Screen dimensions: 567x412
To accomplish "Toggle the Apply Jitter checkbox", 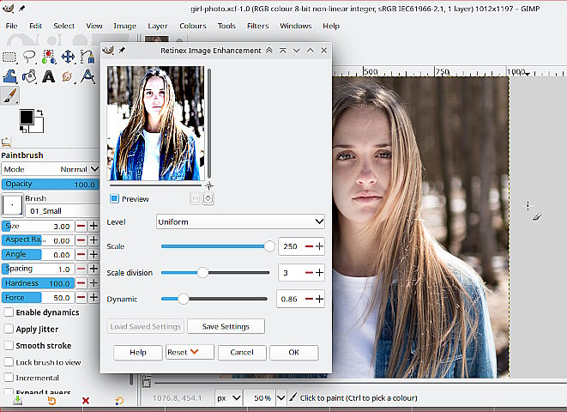I will click(x=9, y=329).
